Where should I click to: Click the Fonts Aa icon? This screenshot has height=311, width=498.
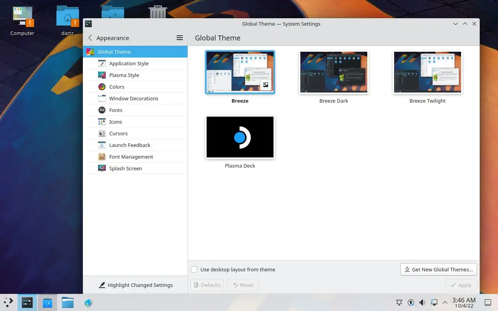[102, 110]
